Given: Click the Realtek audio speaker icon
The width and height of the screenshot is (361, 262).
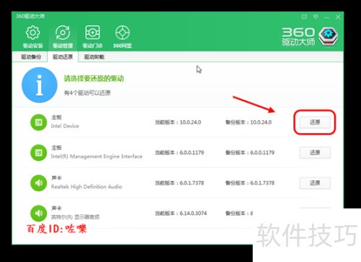Looking at the screenshot, I should [38, 183].
